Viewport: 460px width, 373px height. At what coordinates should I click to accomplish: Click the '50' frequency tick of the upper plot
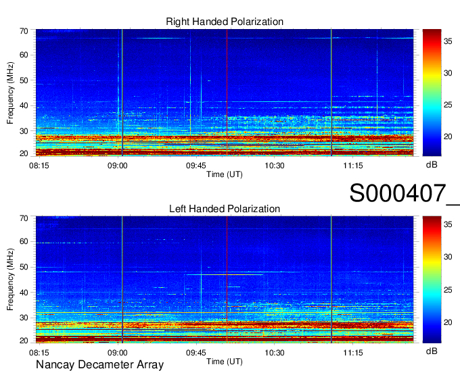pos(24,80)
